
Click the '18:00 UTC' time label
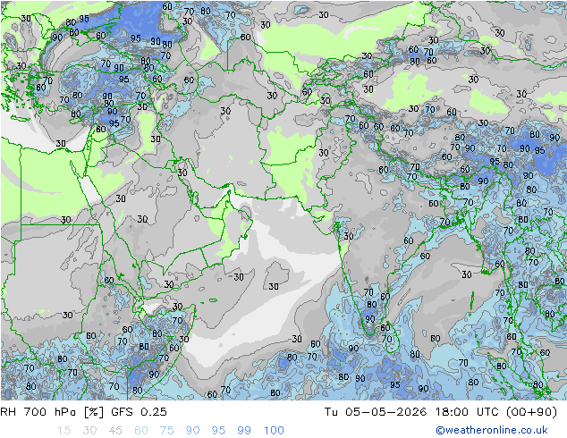[467, 412]
